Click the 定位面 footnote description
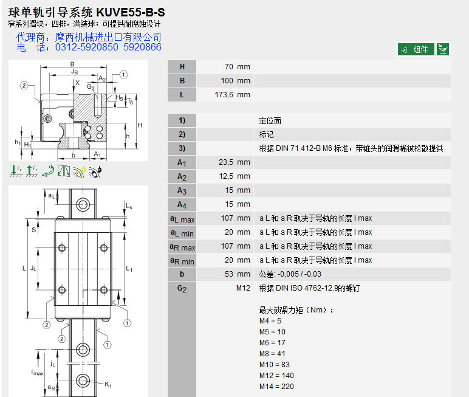The width and height of the screenshot is (469, 397). [270, 121]
